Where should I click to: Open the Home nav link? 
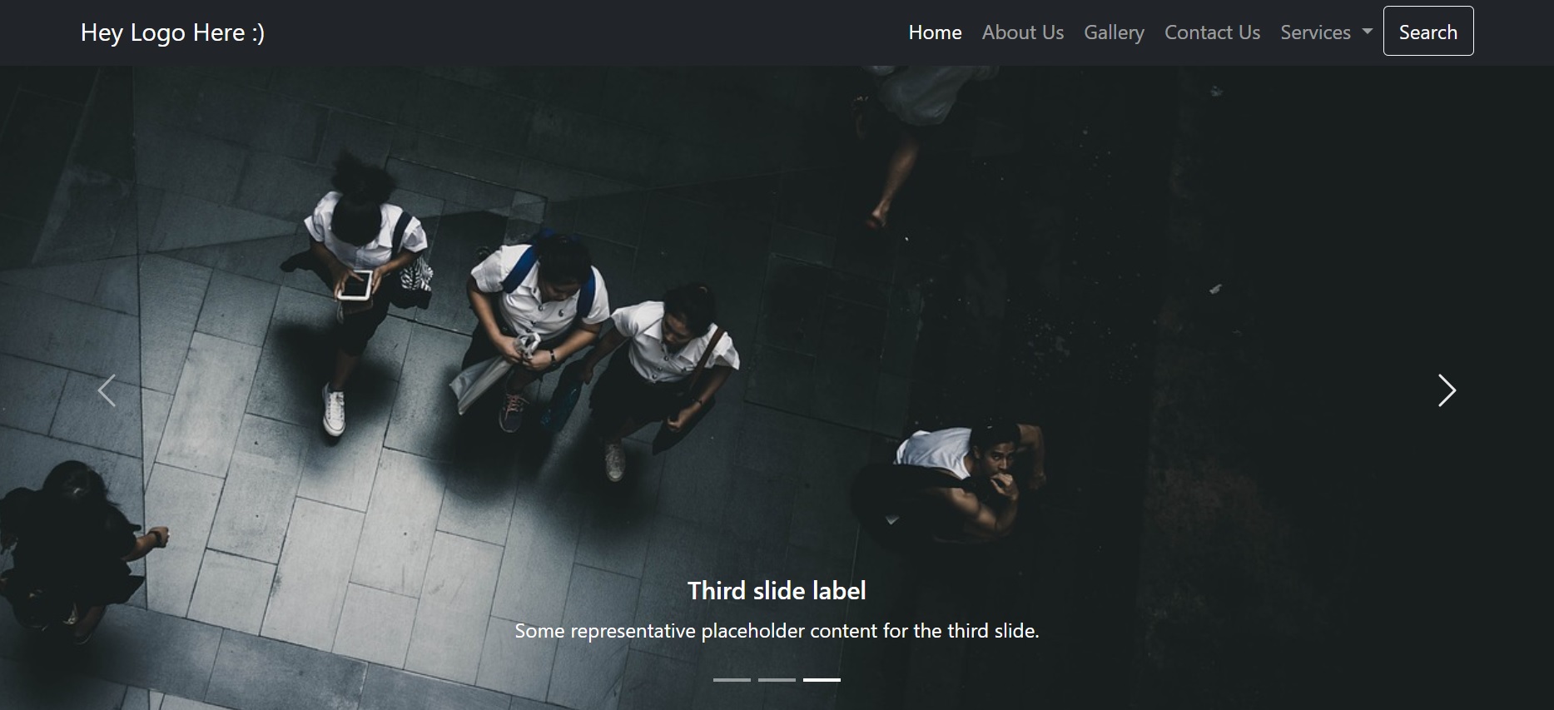click(x=935, y=32)
